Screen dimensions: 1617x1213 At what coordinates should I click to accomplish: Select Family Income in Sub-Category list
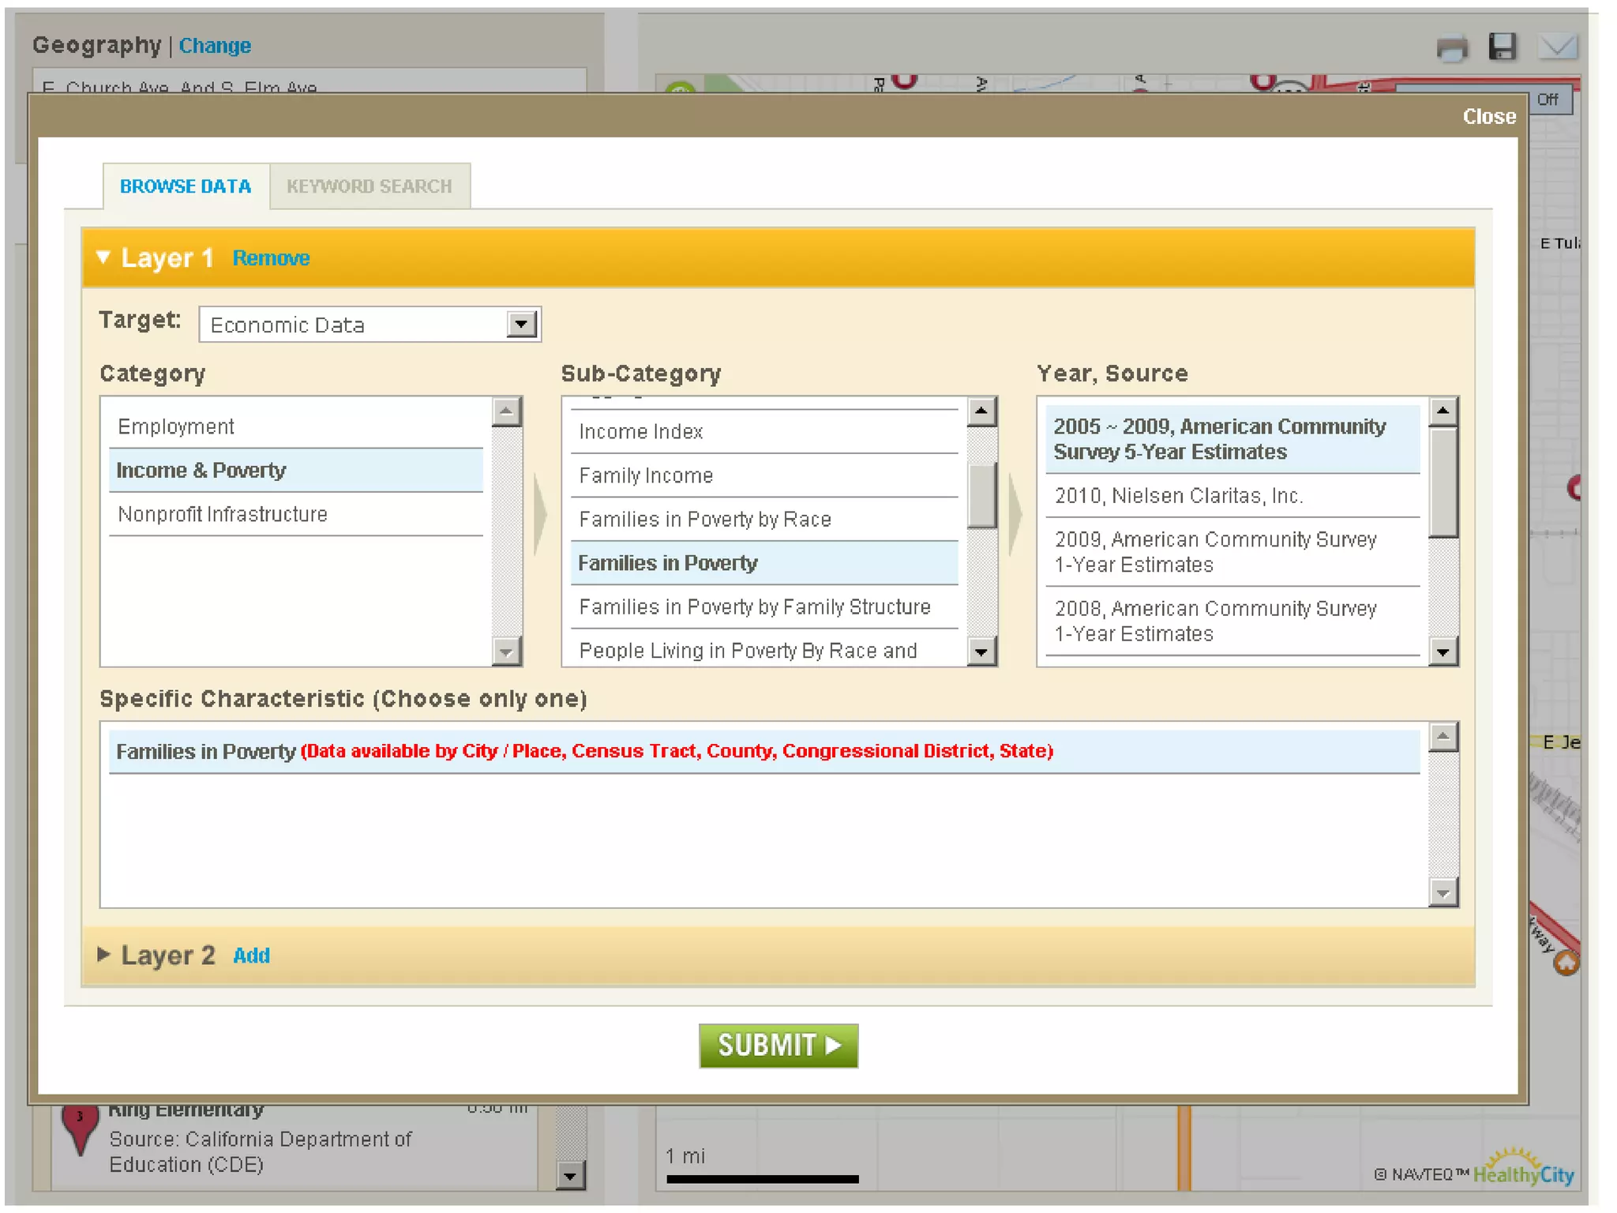pyautogui.click(x=646, y=475)
